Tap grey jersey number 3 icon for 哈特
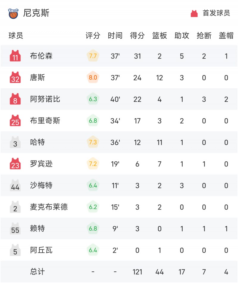 click(x=15, y=142)
